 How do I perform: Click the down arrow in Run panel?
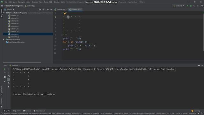(x=9, y=73)
